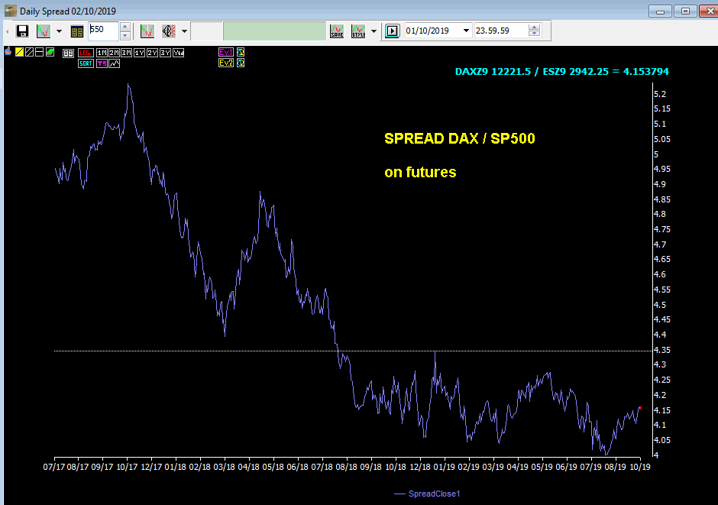Click the two-column panel icon

(x=68, y=53)
